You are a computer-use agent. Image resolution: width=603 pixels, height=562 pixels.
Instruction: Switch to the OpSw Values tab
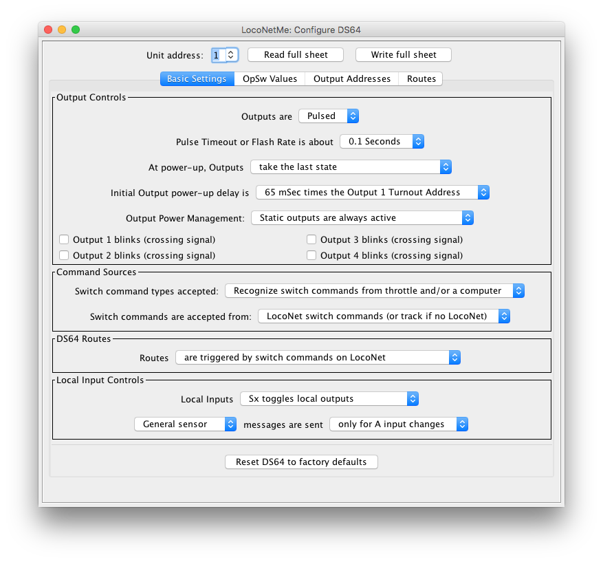coord(270,78)
